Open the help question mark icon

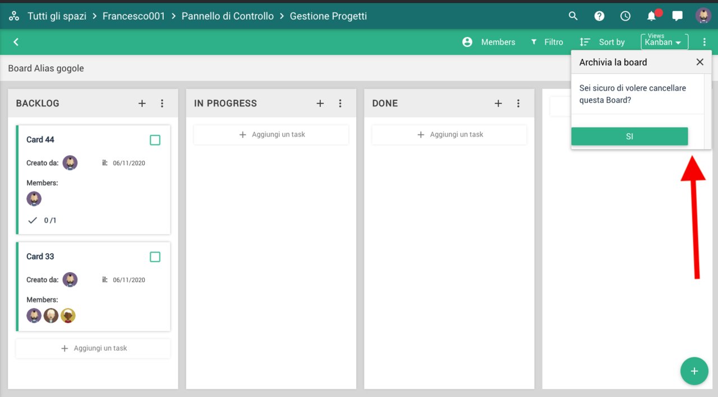599,16
